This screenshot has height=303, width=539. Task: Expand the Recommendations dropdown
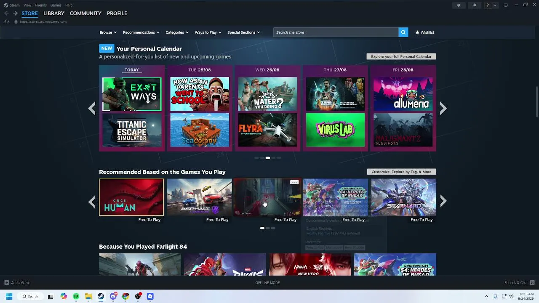pos(141,32)
